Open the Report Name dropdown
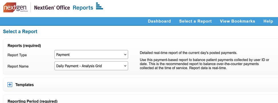278x103 pixels. (91, 66)
